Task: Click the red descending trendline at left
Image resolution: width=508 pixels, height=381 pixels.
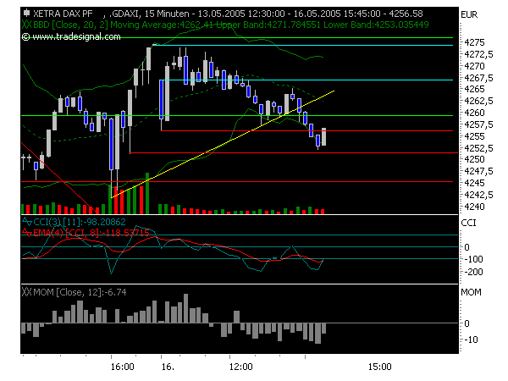Action: pos(58,177)
